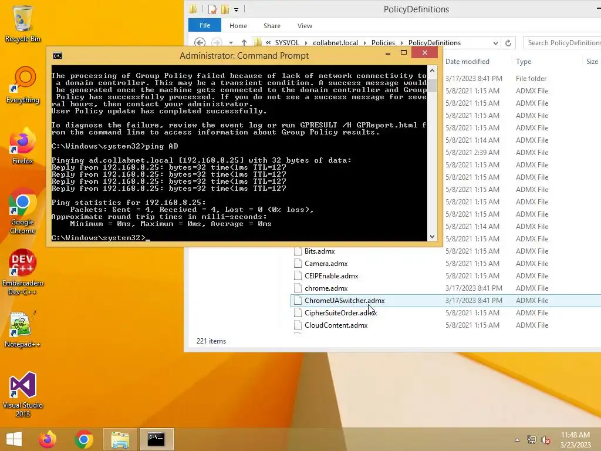Expand the address bar history dropdown

coord(495,43)
